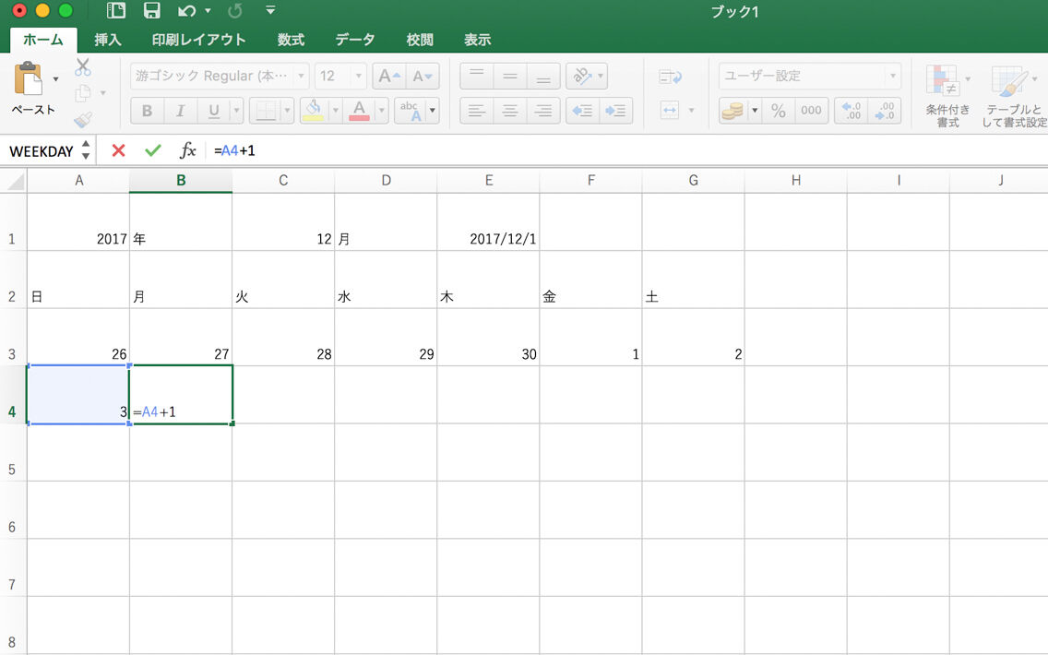Image resolution: width=1048 pixels, height=655 pixels.
Task: Click the increase decimal places icon
Action: (851, 110)
